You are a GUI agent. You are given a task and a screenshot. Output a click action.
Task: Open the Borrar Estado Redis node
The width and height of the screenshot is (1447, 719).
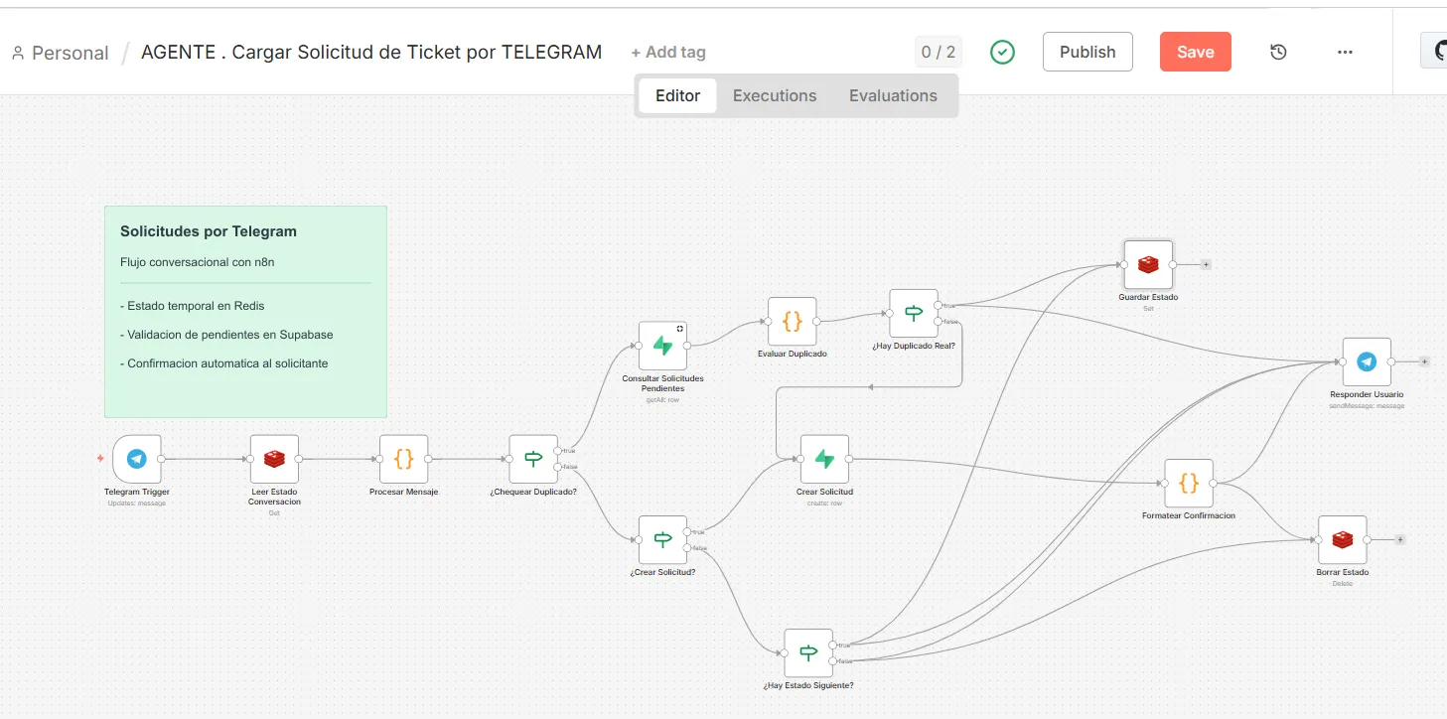tap(1343, 539)
